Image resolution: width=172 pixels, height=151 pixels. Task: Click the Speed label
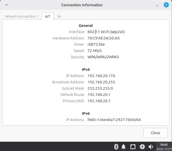pyautogui.click(x=79, y=51)
